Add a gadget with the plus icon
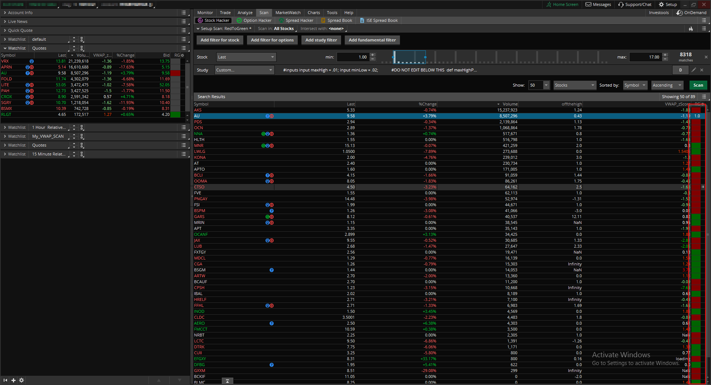 (x=13, y=380)
